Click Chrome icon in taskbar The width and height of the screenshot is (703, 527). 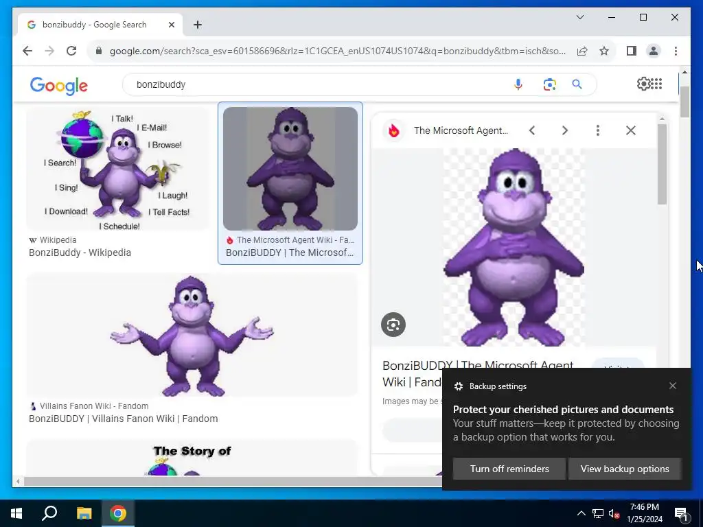tap(118, 513)
